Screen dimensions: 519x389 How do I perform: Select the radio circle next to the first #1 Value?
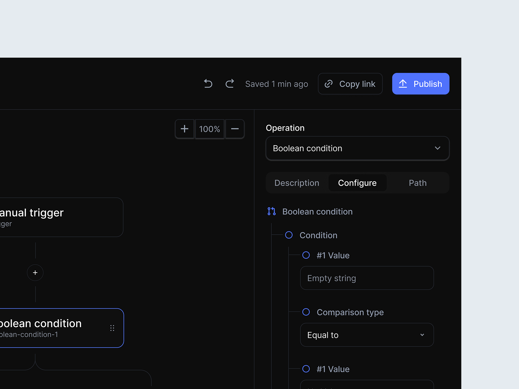click(x=306, y=255)
